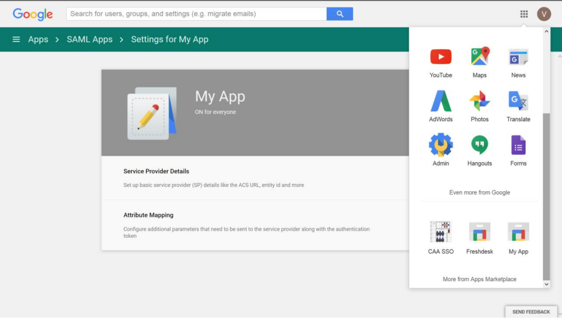Launch the CAA SSO app icon

click(441, 232)
